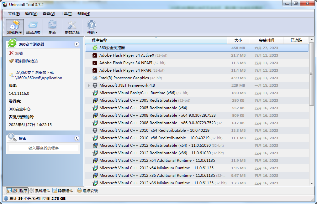This screenshot has width=317, height=204.
Task: Sort by 程序名称 column header
Action: pyautogui.click(x=156, y=40)
